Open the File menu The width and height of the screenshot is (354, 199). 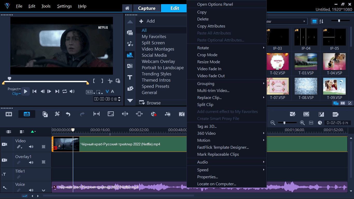[x=19, y=6]
